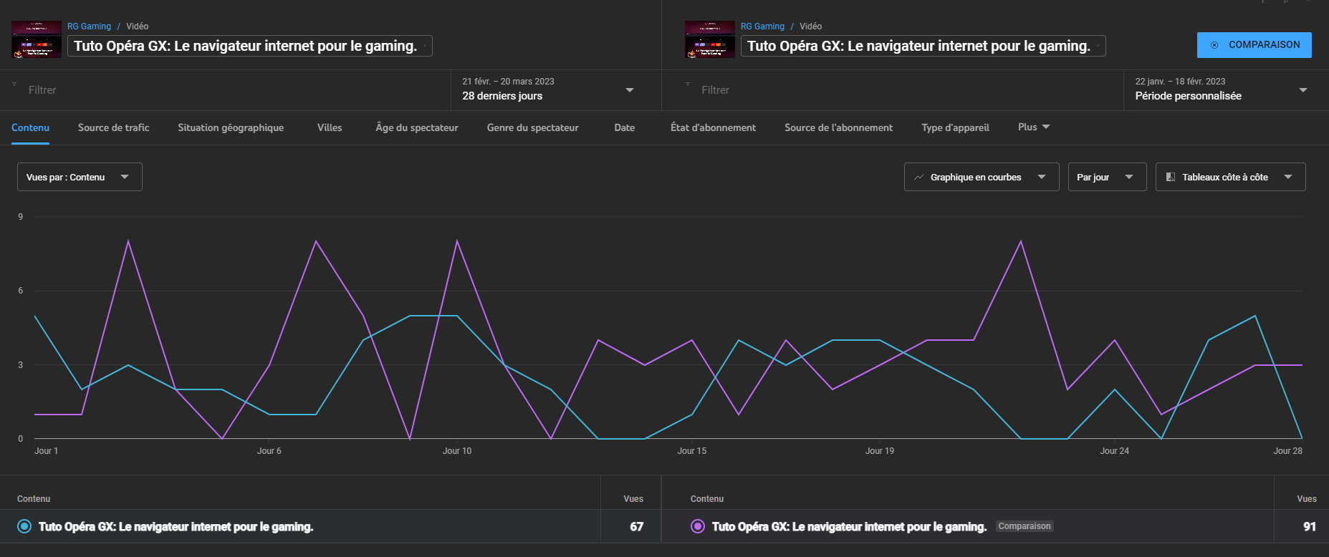Open the RG Gaming link in the right panel
The height and width of the screenshot is (557, 1329).
[x=762, y=26]
